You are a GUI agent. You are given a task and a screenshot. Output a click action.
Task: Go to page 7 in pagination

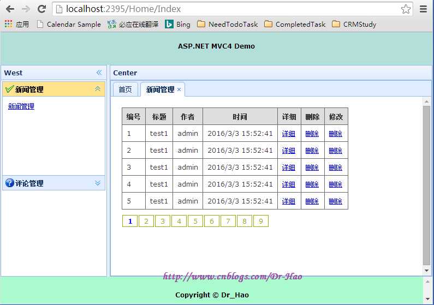(x=228, y=221)
